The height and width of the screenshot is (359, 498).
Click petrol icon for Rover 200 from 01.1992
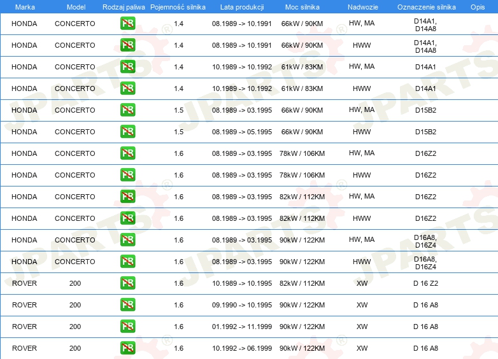point(127,326)
